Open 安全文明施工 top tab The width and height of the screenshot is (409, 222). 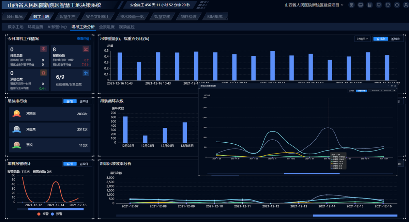[x=97, y=17]
